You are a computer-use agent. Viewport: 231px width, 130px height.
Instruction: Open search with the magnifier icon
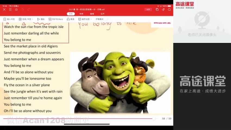pyautogui.click(x=169, y=10)
